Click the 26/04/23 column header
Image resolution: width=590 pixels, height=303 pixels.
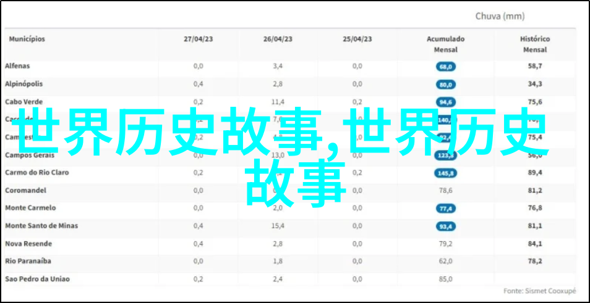(278, 39)
